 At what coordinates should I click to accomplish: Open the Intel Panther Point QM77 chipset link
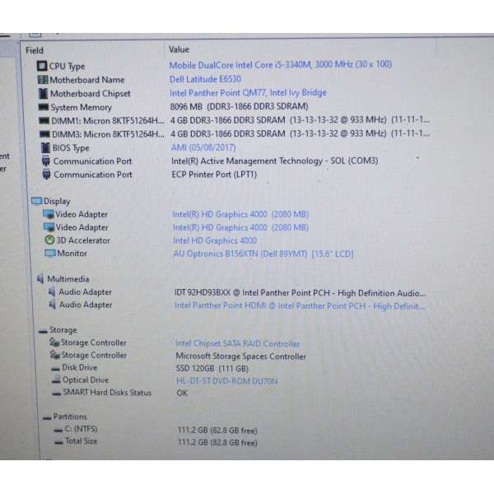tap(248, 92)
